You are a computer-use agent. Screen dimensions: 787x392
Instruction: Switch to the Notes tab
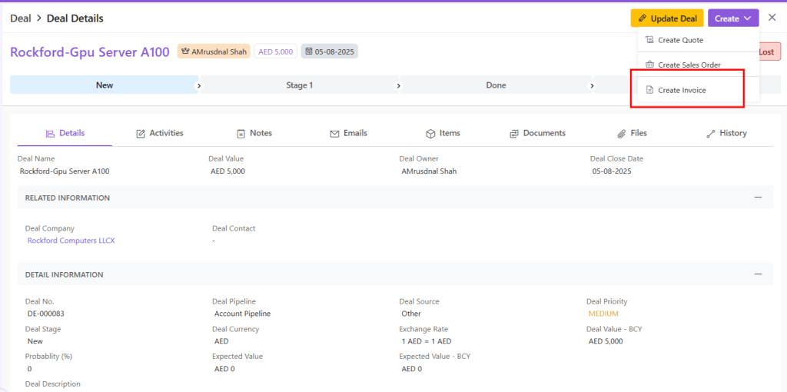(x=254, y=133)
